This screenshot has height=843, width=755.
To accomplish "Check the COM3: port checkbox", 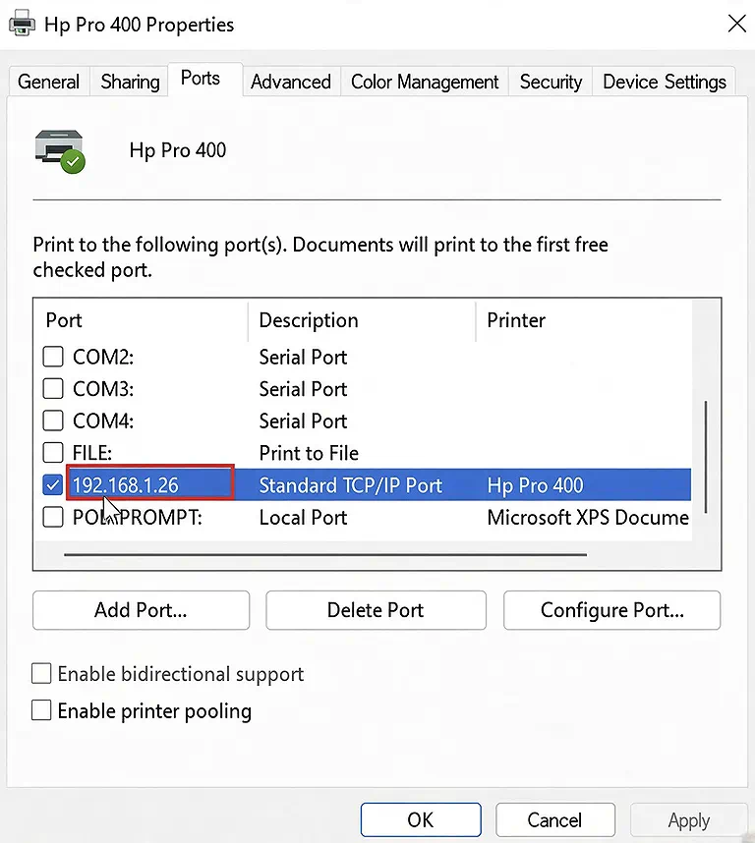I will [53, 389].
